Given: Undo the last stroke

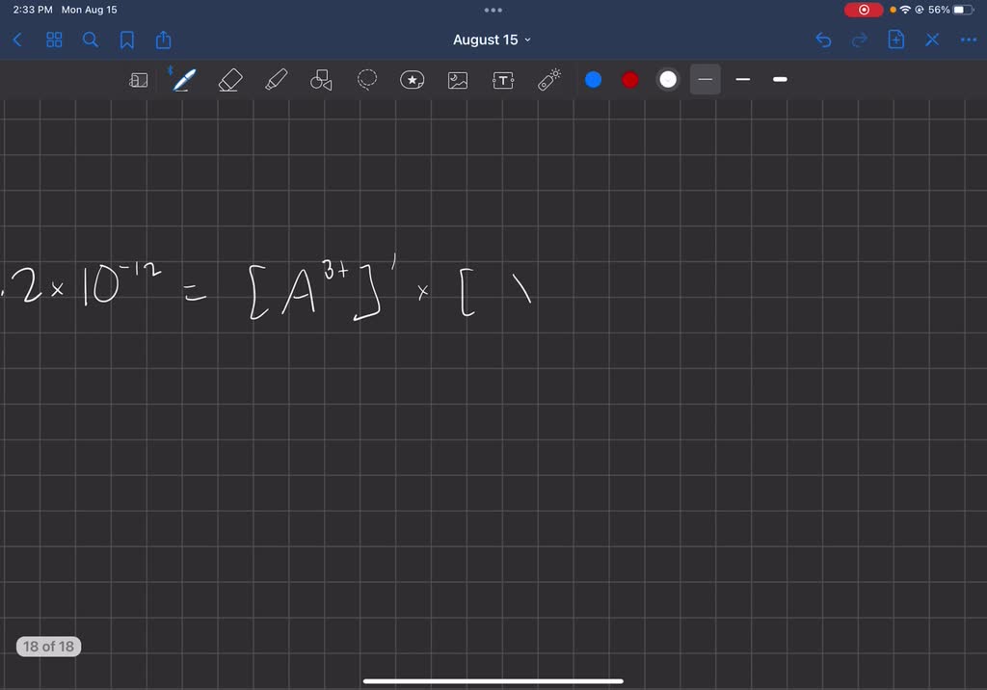Looking at the screenshot, I should click(x=822, y=40).
